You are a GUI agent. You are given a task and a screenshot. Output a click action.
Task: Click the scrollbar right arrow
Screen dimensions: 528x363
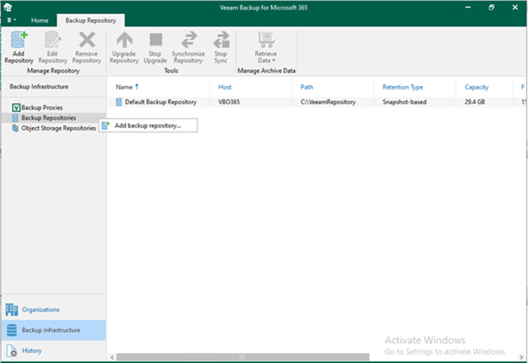[521, 357]
